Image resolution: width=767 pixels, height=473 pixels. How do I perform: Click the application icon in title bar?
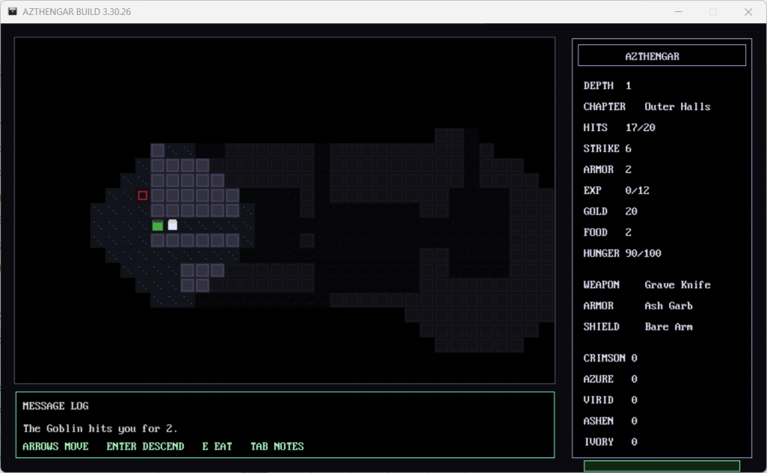(x=13, y=12)
